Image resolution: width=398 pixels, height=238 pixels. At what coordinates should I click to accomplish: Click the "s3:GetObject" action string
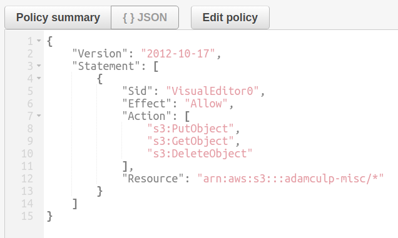[x=190, y=141]
